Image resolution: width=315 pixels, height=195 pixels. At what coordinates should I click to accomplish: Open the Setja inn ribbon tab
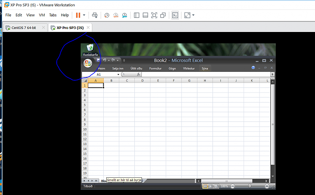[118, 69]
